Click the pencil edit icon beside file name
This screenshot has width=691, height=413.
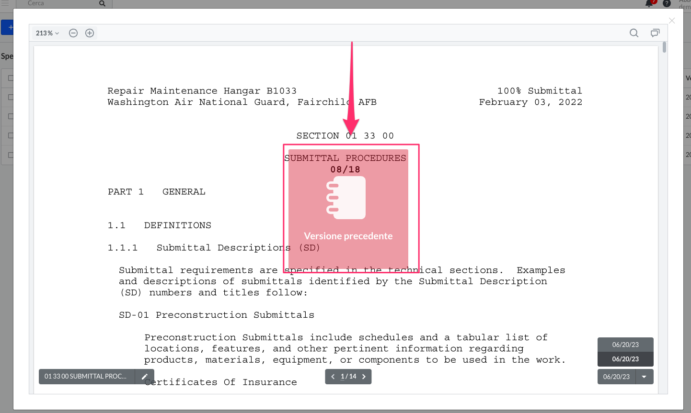point(145,377)
